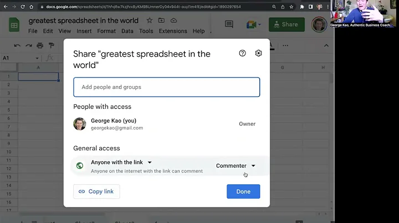
Task: Click the browser address bar URL
Action: (144, 7)
